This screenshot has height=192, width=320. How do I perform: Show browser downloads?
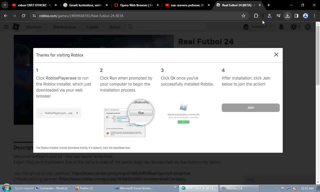point(287,16)
